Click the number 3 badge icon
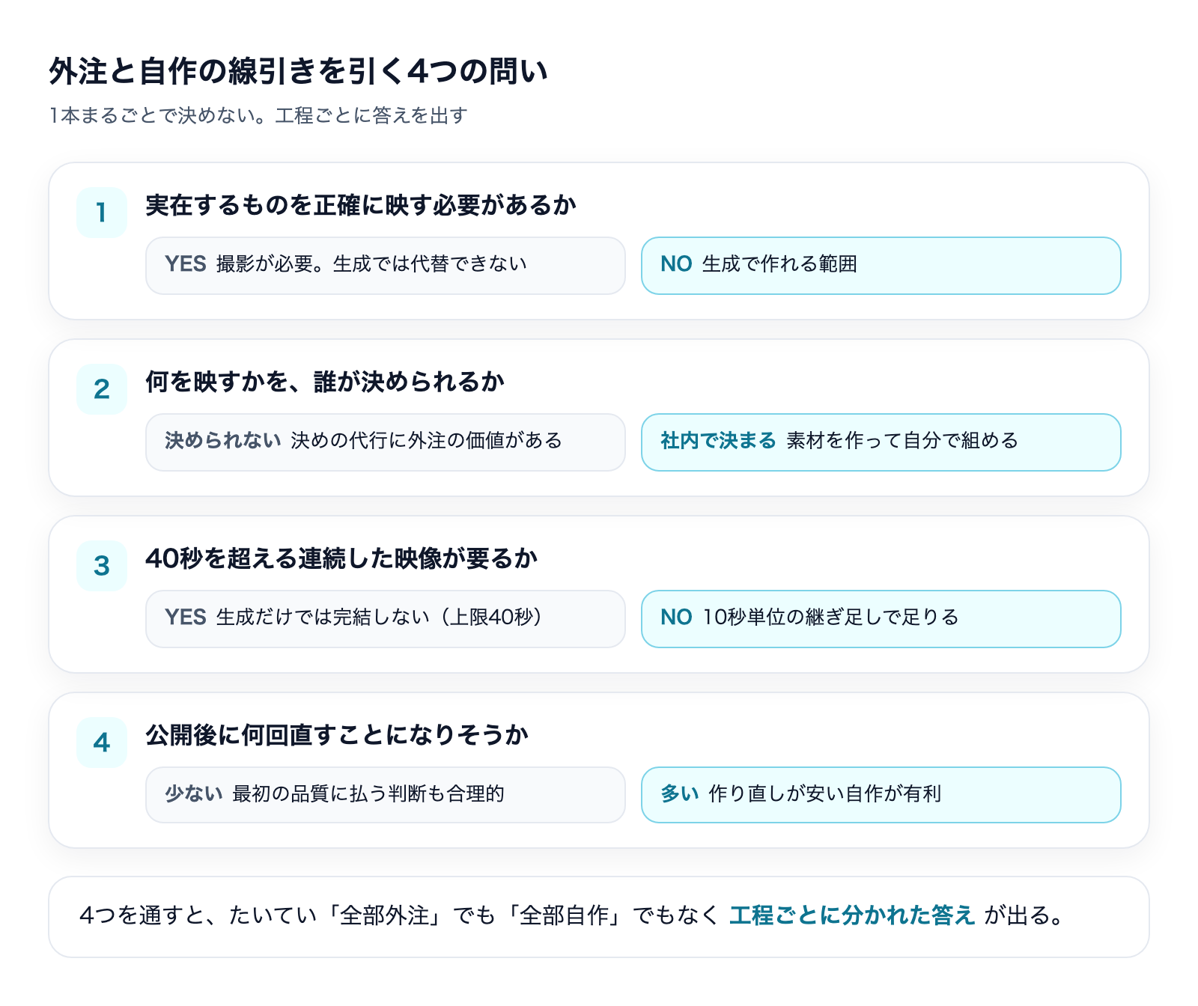 tap(102, 566)
